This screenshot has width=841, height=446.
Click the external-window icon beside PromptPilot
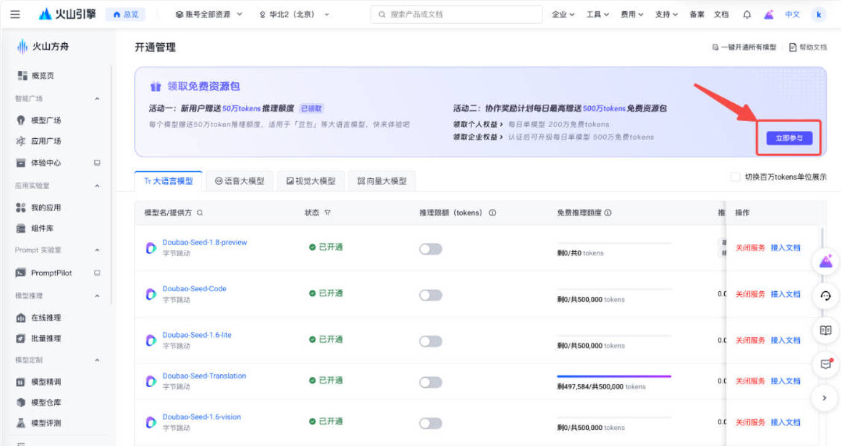tap(97, 273)
